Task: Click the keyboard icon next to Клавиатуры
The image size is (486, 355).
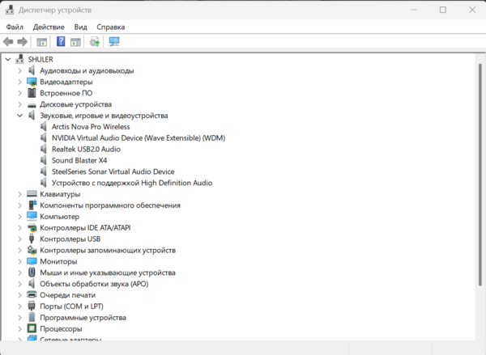Action: pos(32,194)
